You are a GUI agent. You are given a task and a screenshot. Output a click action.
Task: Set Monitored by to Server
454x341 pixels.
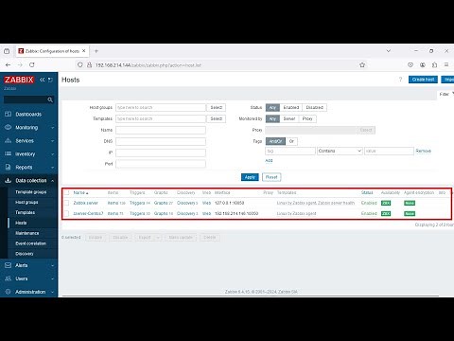click(x=289, y=118)
